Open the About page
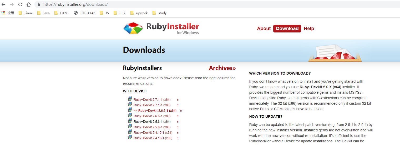400x145 pixels. click(x=264, y=29)
